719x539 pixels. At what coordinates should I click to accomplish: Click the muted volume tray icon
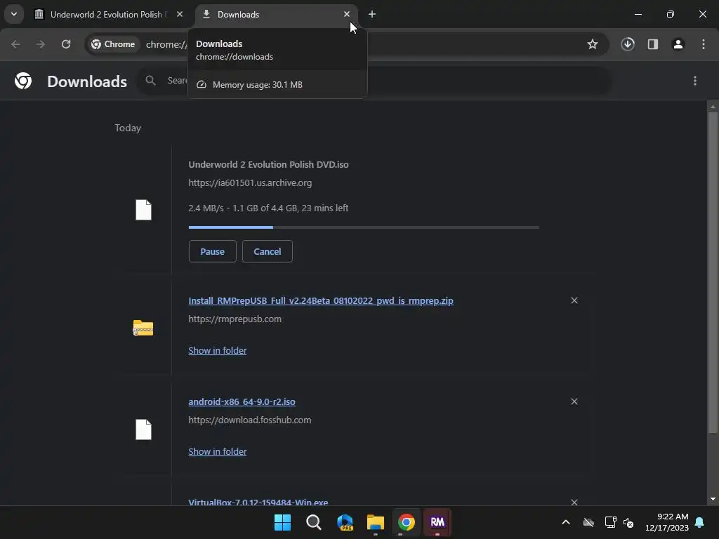coord(628,522)
